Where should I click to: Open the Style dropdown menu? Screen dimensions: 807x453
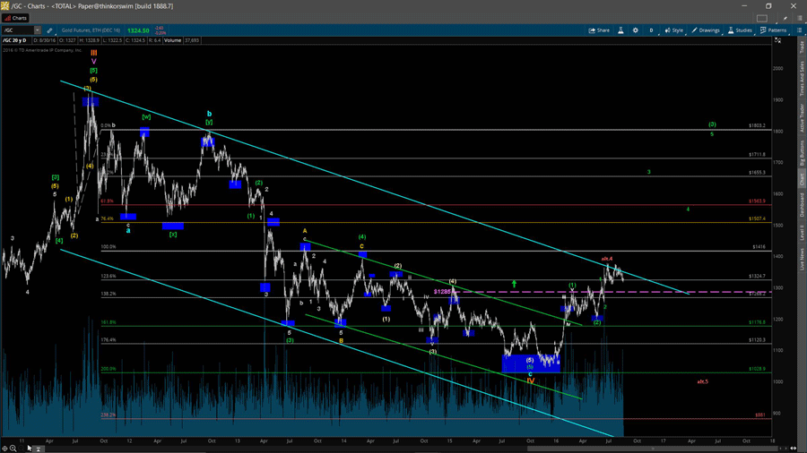(674, 30)
